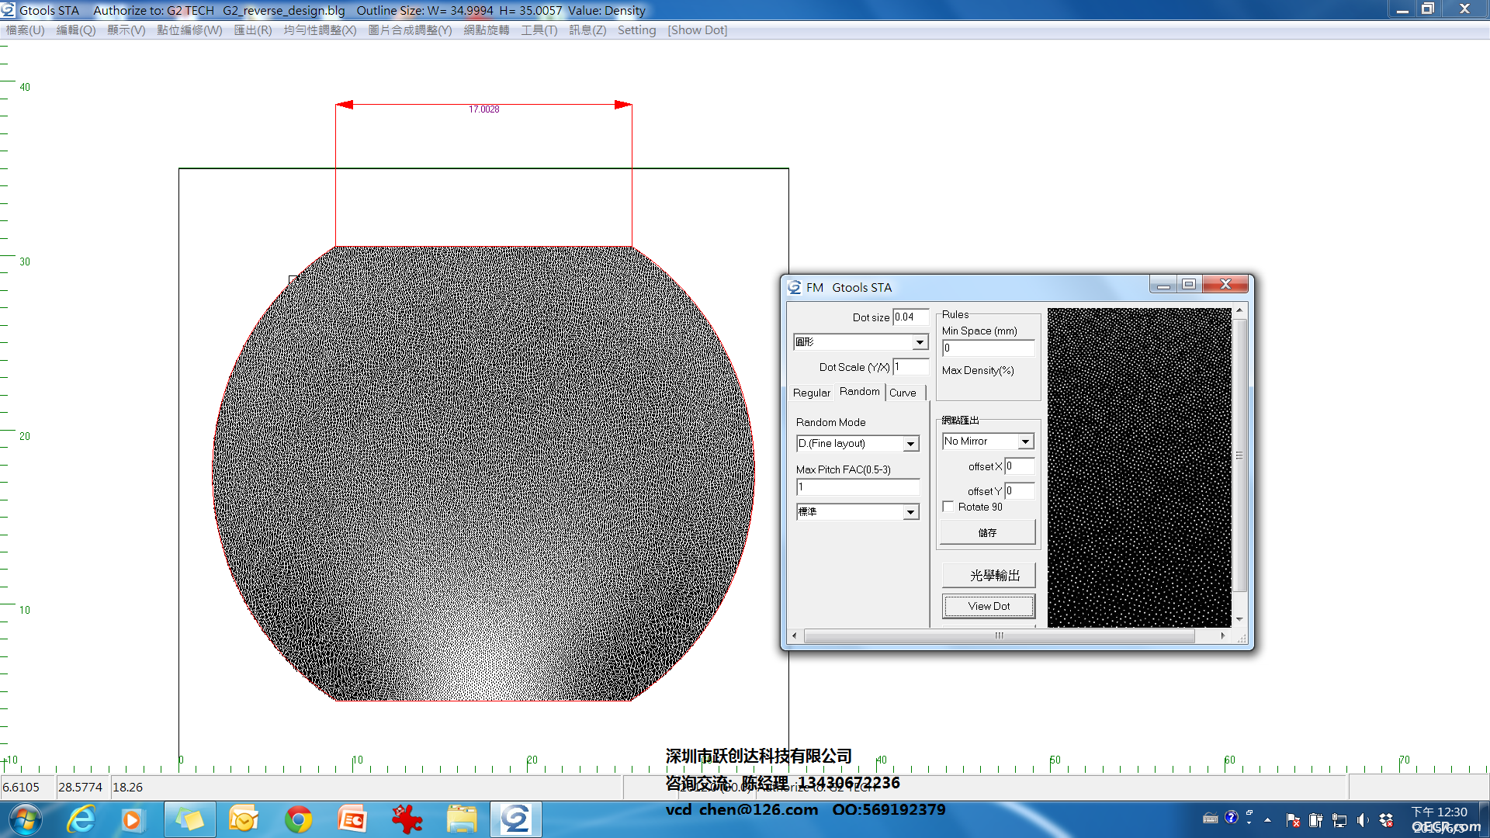Click the on-screen keyboard tray icon
The image size is (1490, 838).
pyautogui.click(x=1210, y=819)
